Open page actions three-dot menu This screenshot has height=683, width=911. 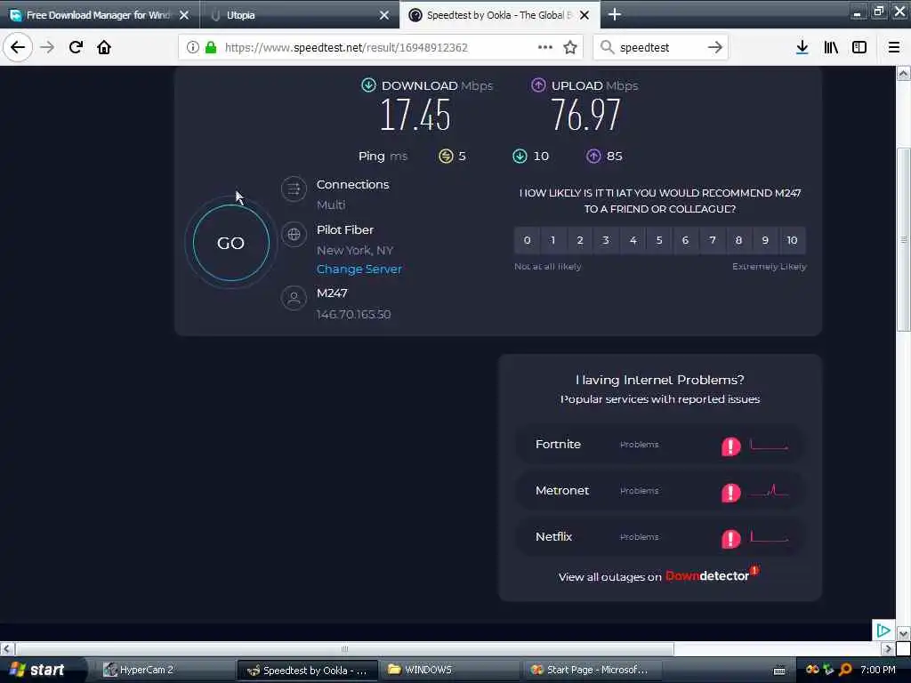(545, 47)
